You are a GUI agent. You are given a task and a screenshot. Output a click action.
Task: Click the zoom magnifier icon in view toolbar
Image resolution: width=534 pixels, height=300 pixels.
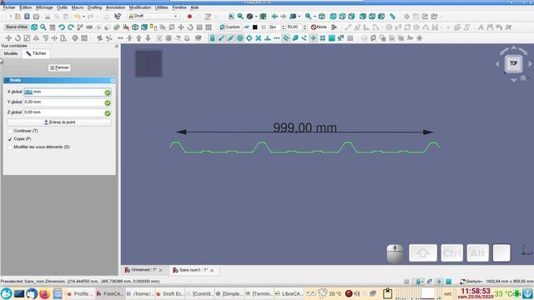[240, 16]
